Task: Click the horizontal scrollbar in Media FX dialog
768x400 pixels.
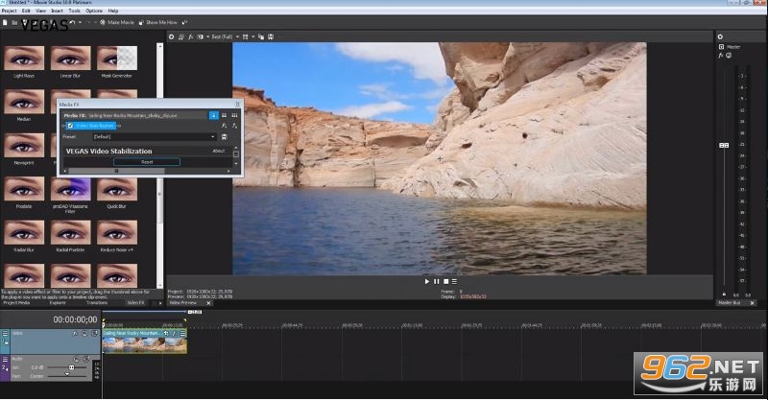Action: pos(116,171)
